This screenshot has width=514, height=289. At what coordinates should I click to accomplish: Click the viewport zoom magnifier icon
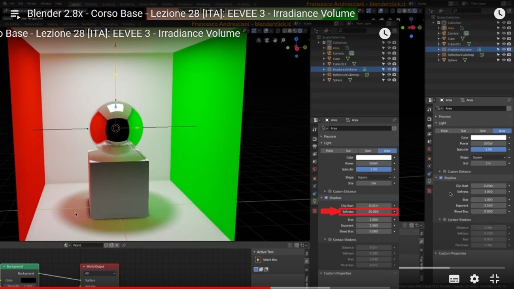pyautogui.click(x=283, y=40)
